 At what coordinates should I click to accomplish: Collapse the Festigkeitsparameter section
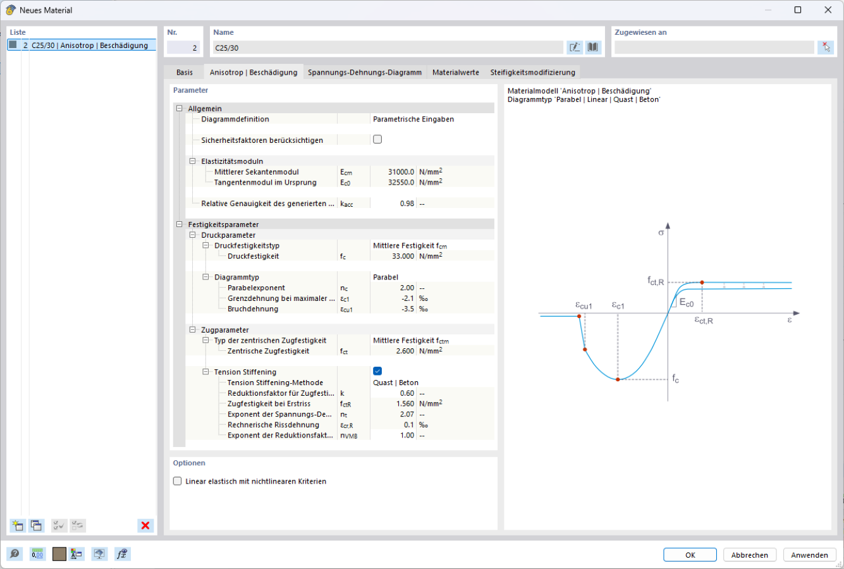tap(180, 224)
